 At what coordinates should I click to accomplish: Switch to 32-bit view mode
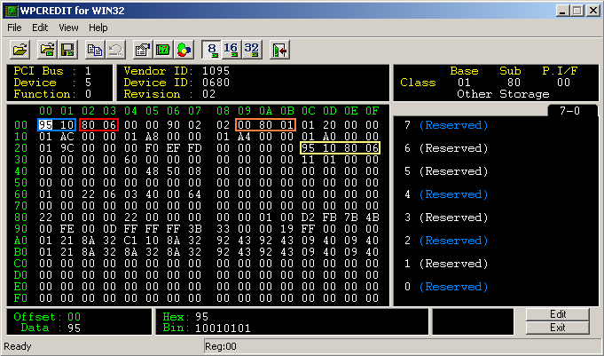252,50
